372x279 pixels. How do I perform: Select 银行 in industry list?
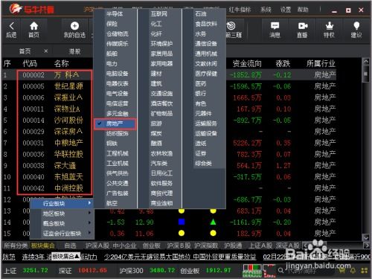click(201, 94)
